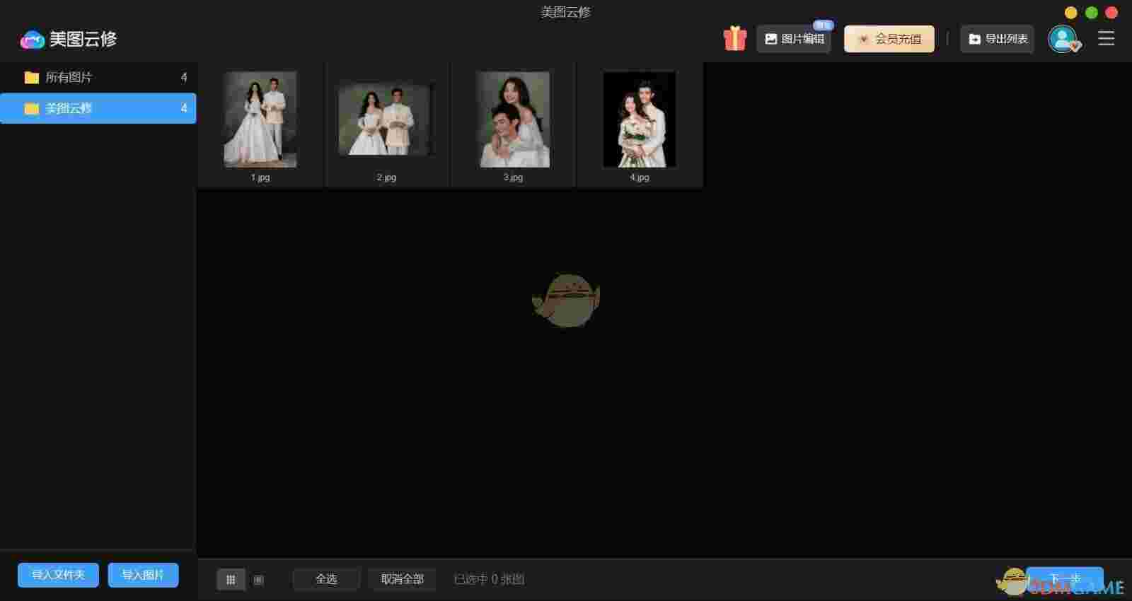Click 导入文件夹 import folder button
Screen dimensions: 1132x601
point(58,575)
